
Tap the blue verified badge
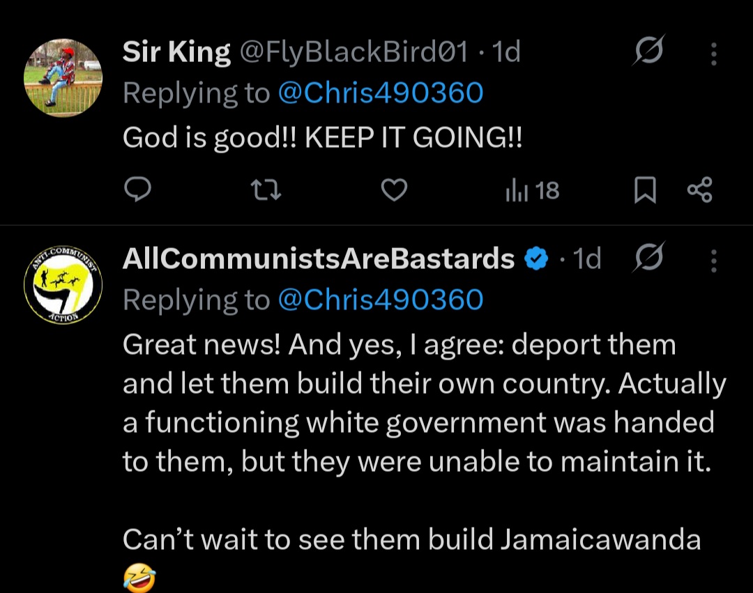(x=535, y=259)
